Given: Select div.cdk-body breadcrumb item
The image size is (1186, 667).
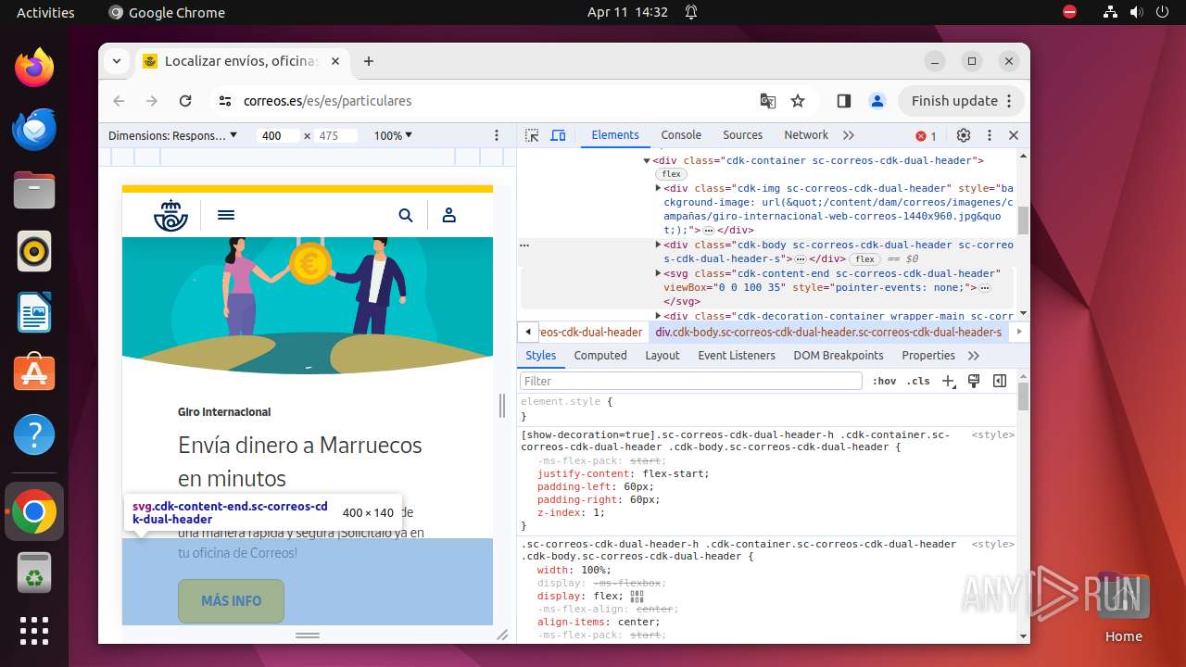Looking at the screenshot, I should (828, 332).
